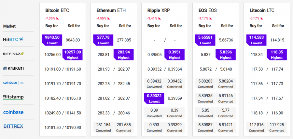This screenshot has width=293, height=139.
Task: Open the Kraken market logo
Action: point(13,68)
